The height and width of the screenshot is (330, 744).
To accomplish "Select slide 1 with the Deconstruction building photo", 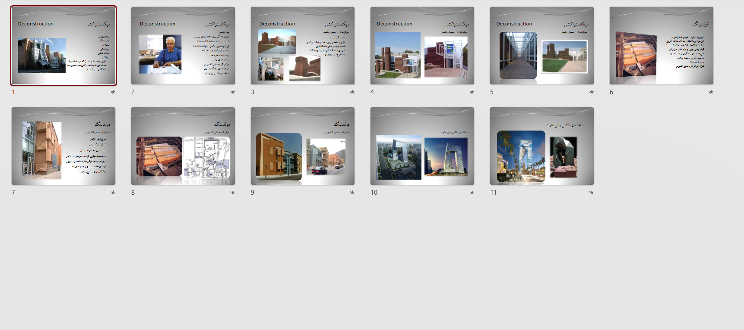I will point(63,46).
